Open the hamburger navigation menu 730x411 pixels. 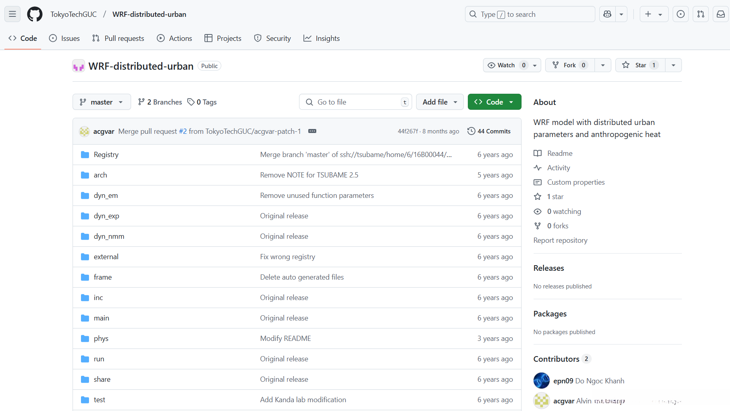12,14
